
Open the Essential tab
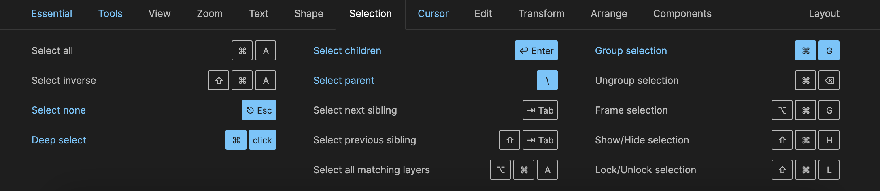click(x=52, y=14)
